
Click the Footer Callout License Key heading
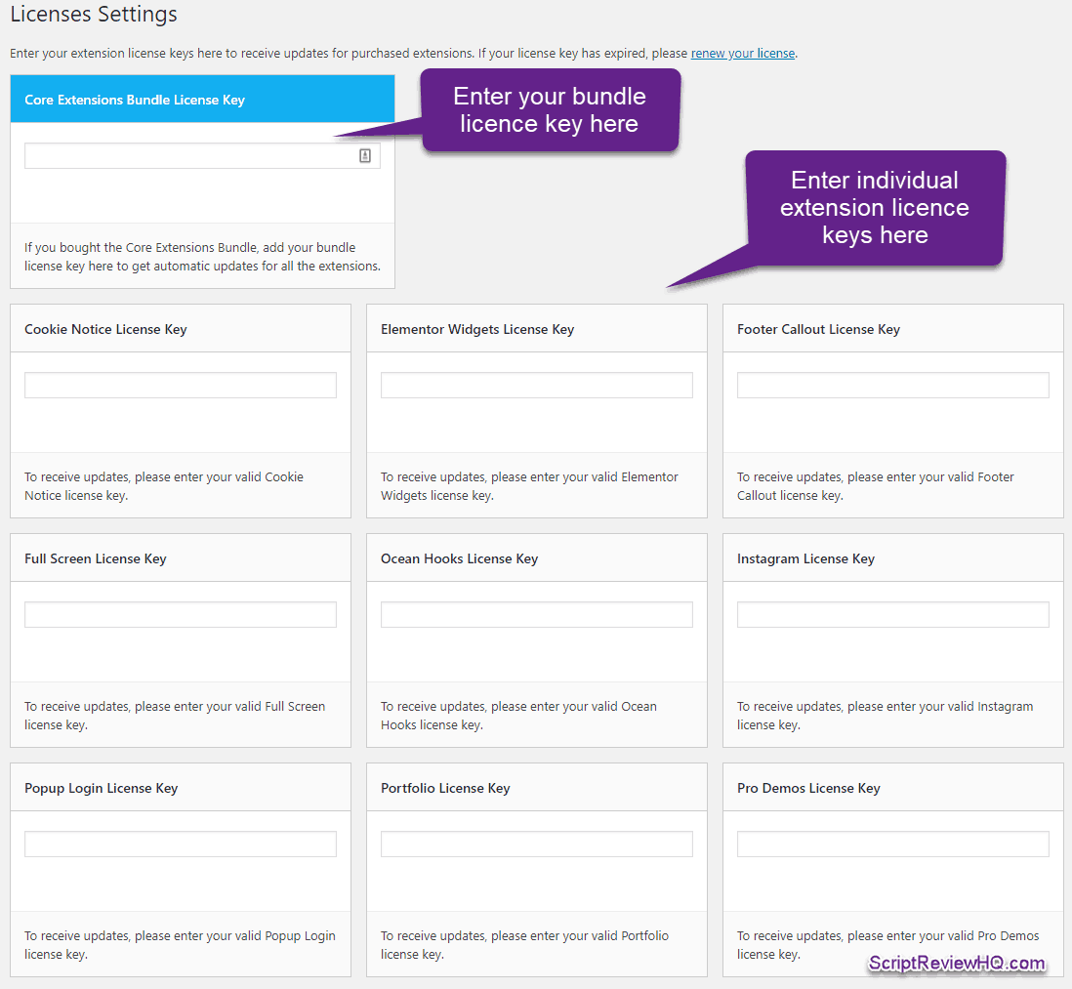pyautogui.click(x=818, y=329)
